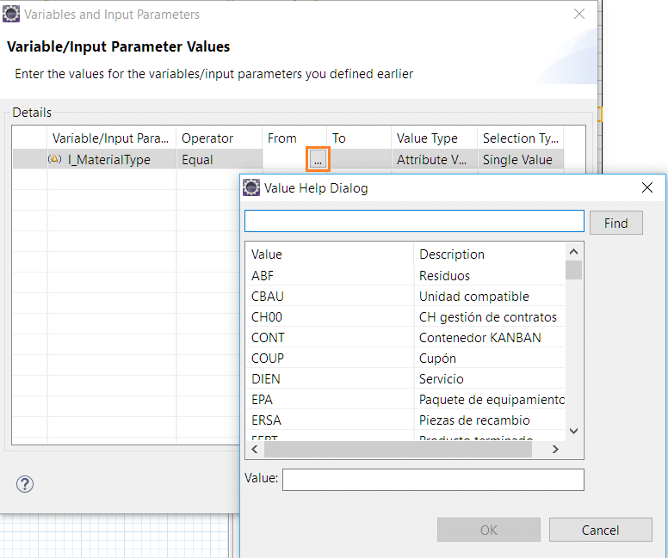Select the CBAU value row

(327, 297)
